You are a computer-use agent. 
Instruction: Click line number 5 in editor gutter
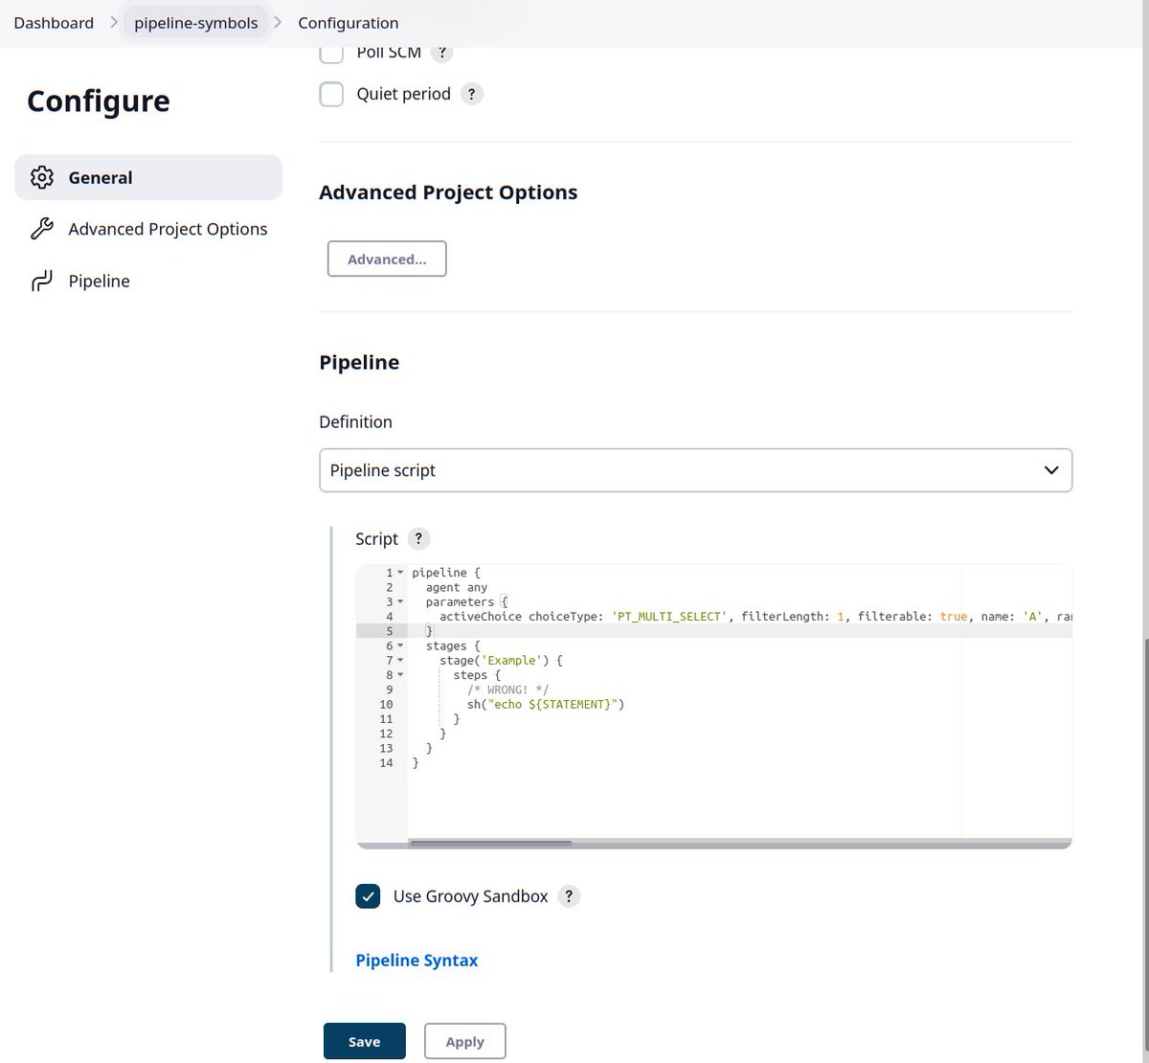coord(390,631)
